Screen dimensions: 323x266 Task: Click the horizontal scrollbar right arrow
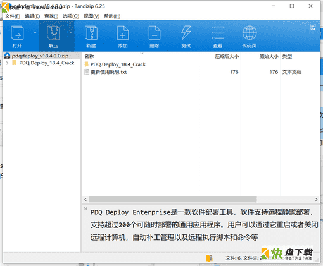coord(316,199)
